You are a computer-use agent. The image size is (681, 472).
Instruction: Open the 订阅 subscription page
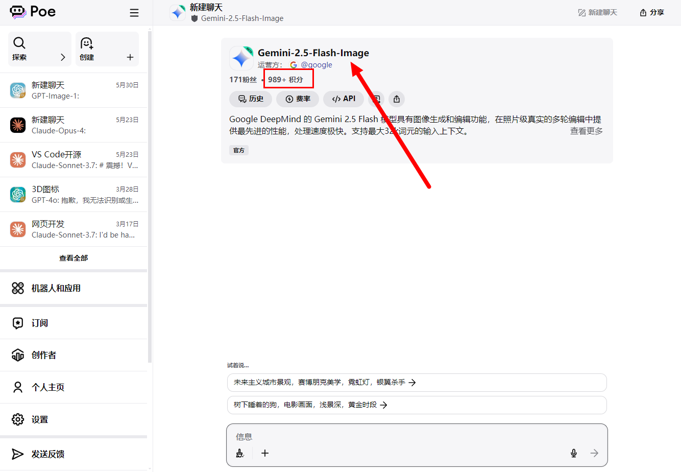coord(74,323)
